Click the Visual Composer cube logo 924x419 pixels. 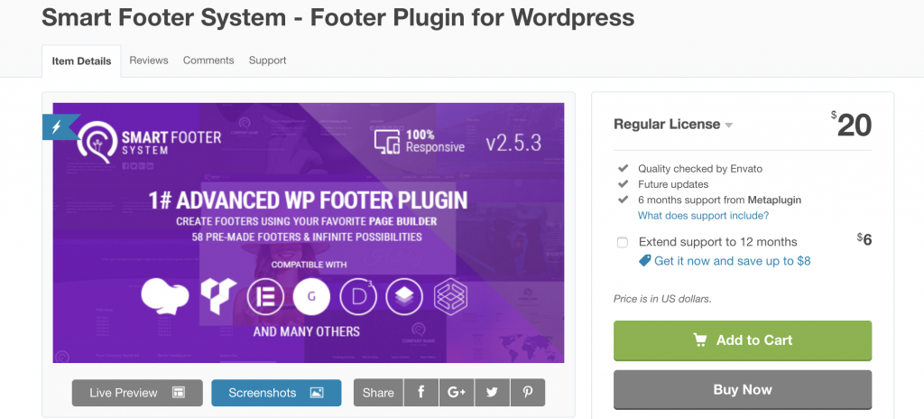(218, 295)
